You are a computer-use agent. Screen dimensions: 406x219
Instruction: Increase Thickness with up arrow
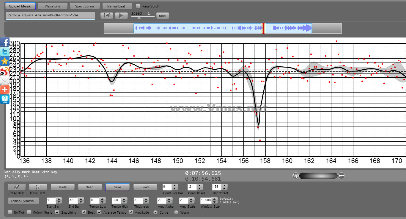coord(147,199)
